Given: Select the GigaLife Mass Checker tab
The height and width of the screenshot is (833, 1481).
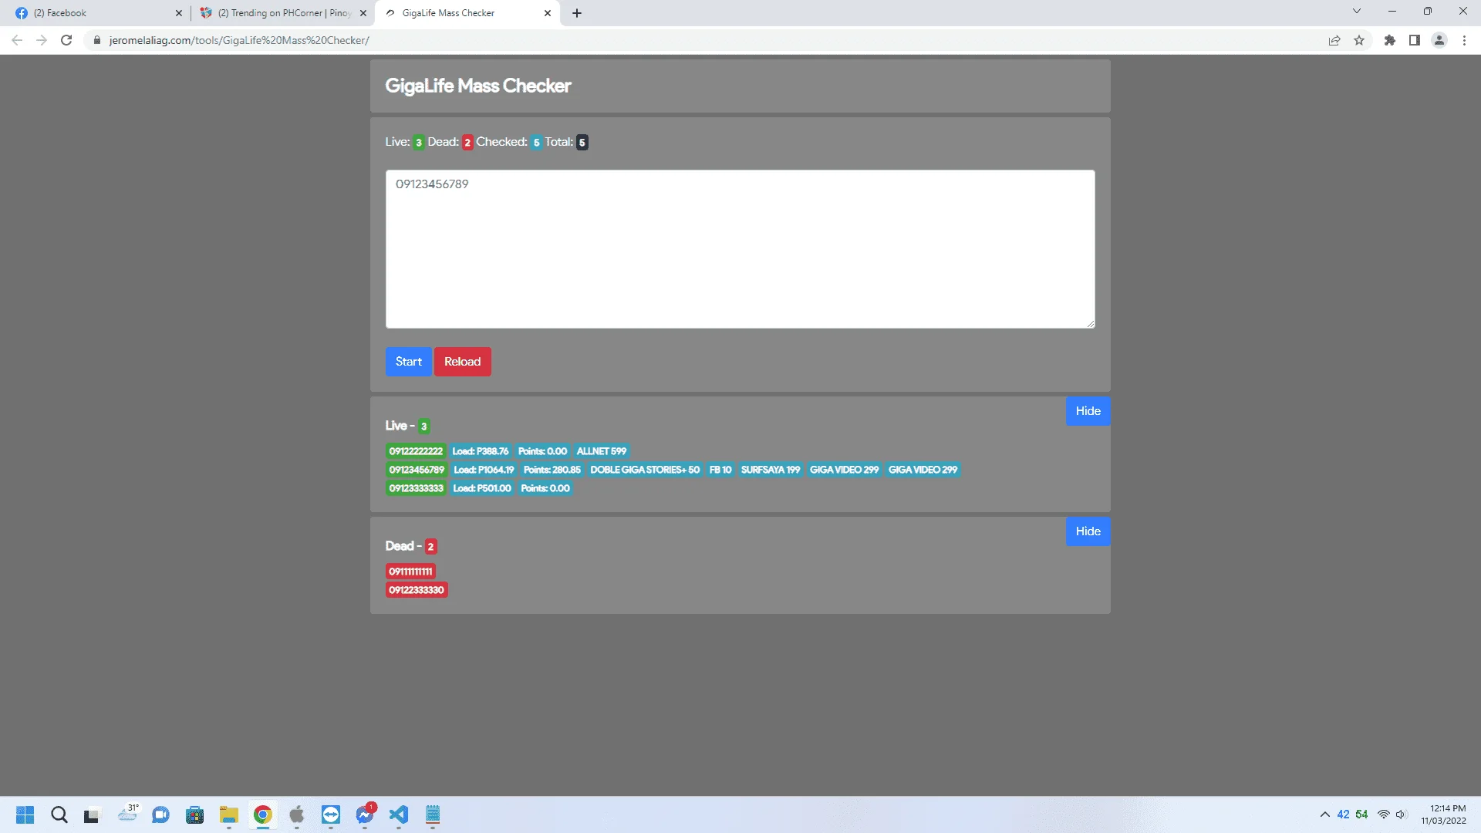Looking at the screenshot, I should click(467, 13).
